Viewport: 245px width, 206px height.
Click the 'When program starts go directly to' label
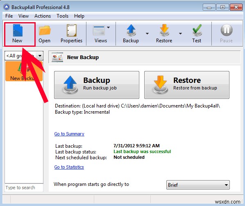[91, 184]
